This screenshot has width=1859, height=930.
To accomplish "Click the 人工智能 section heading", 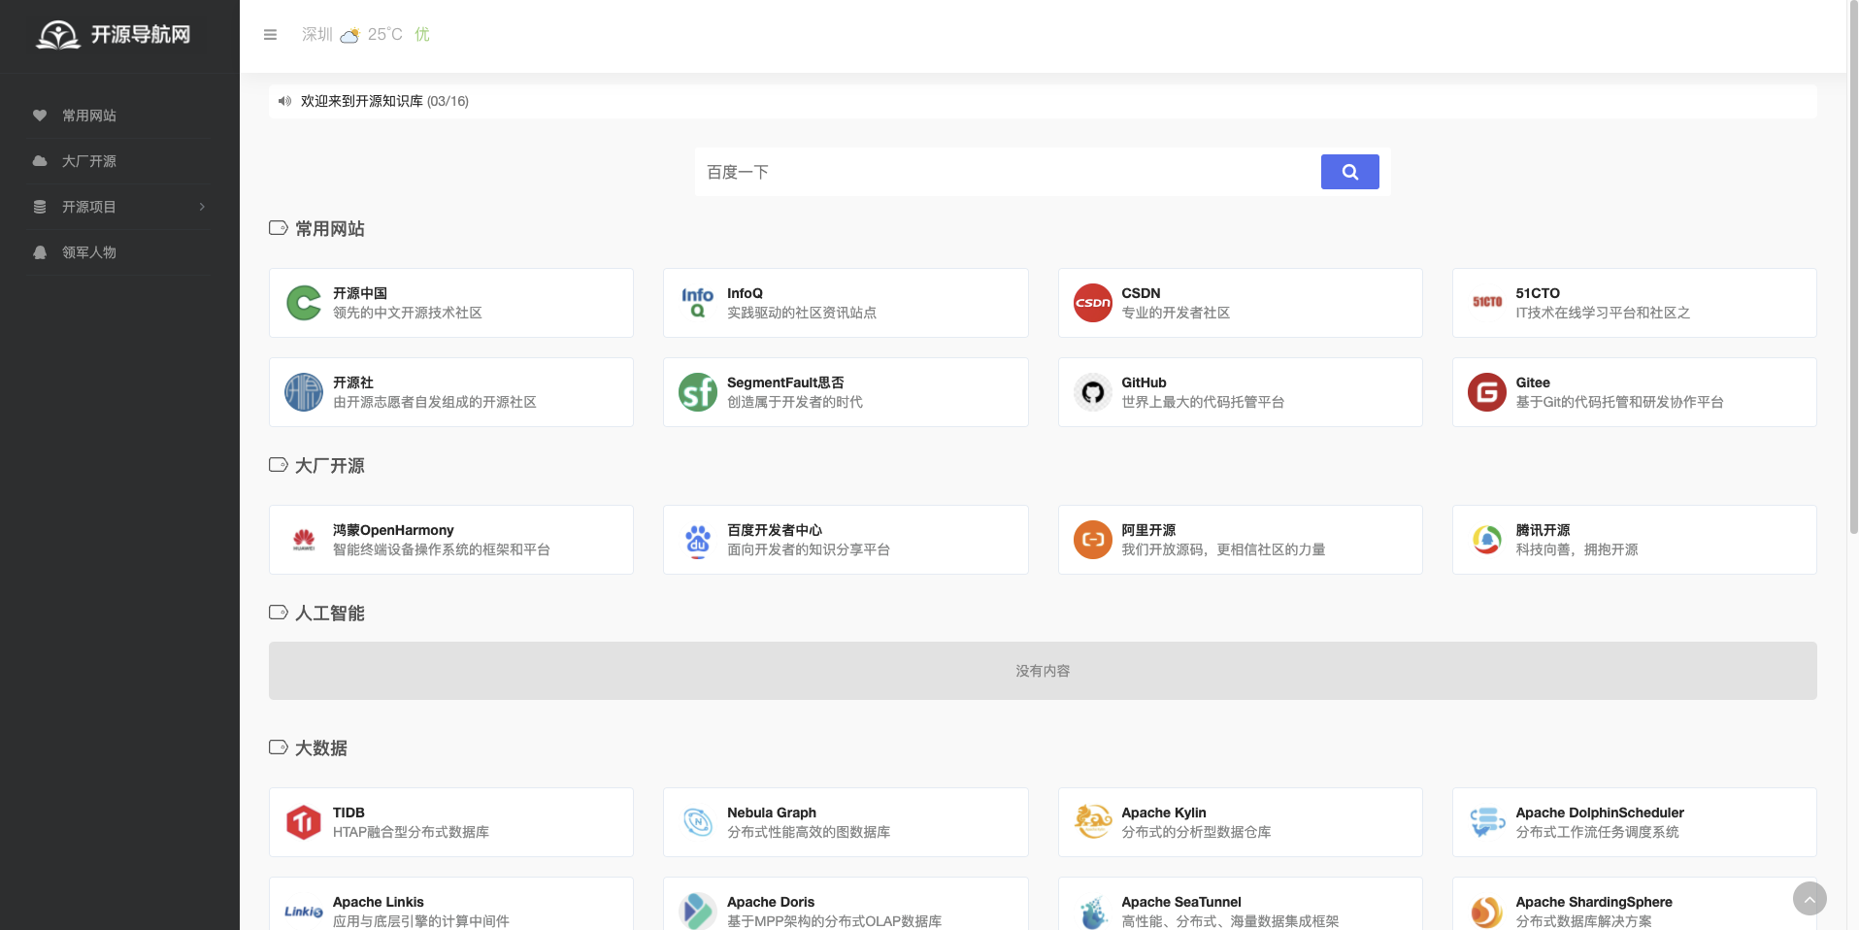I will click(330, 614).
